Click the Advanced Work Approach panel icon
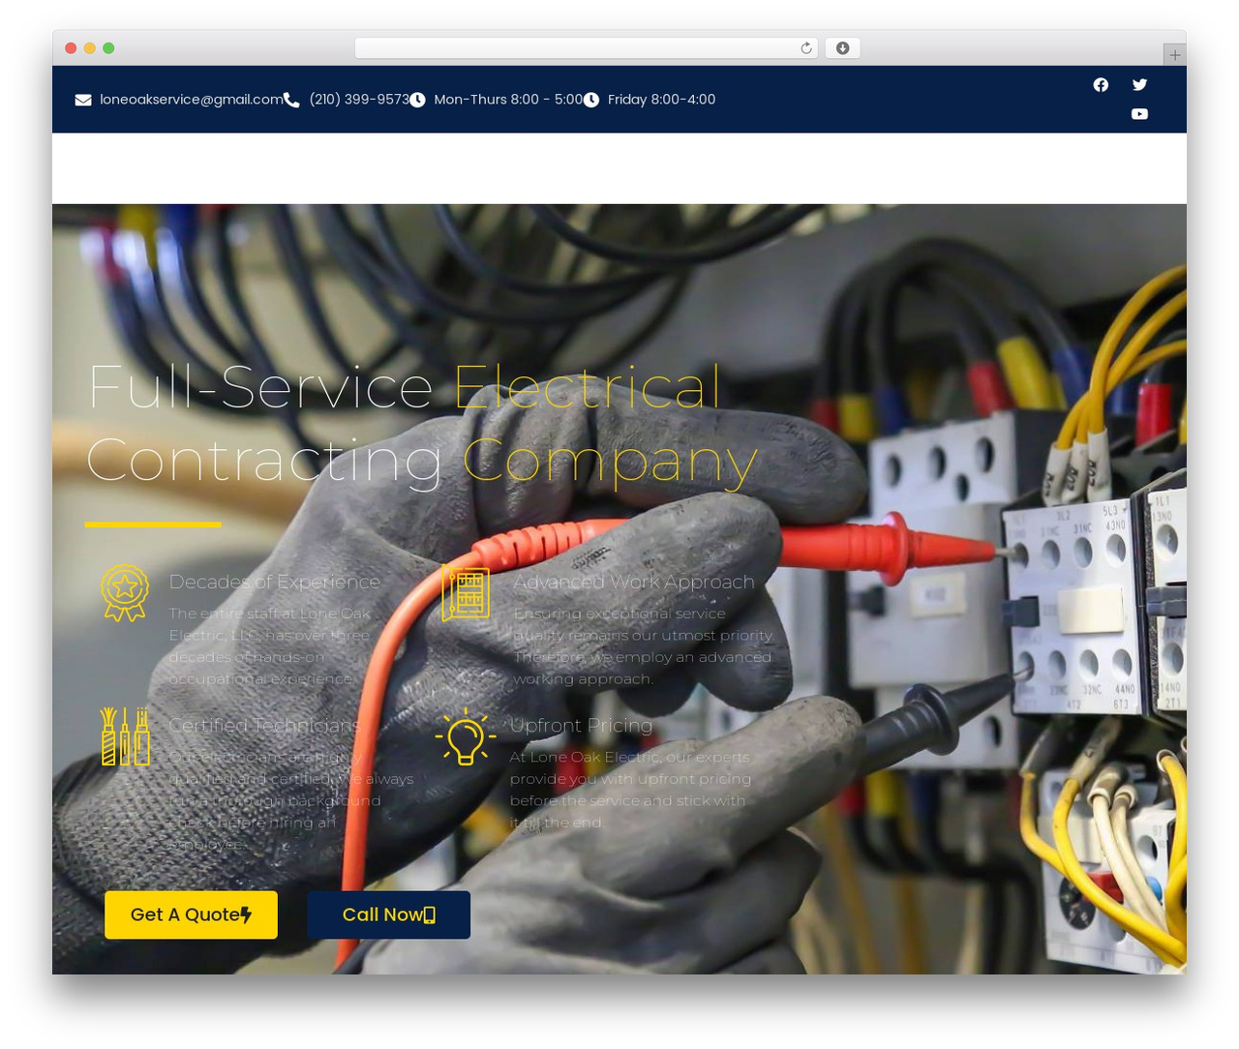This screenshot has width=1239, height=1049. (x=466, y=593)
